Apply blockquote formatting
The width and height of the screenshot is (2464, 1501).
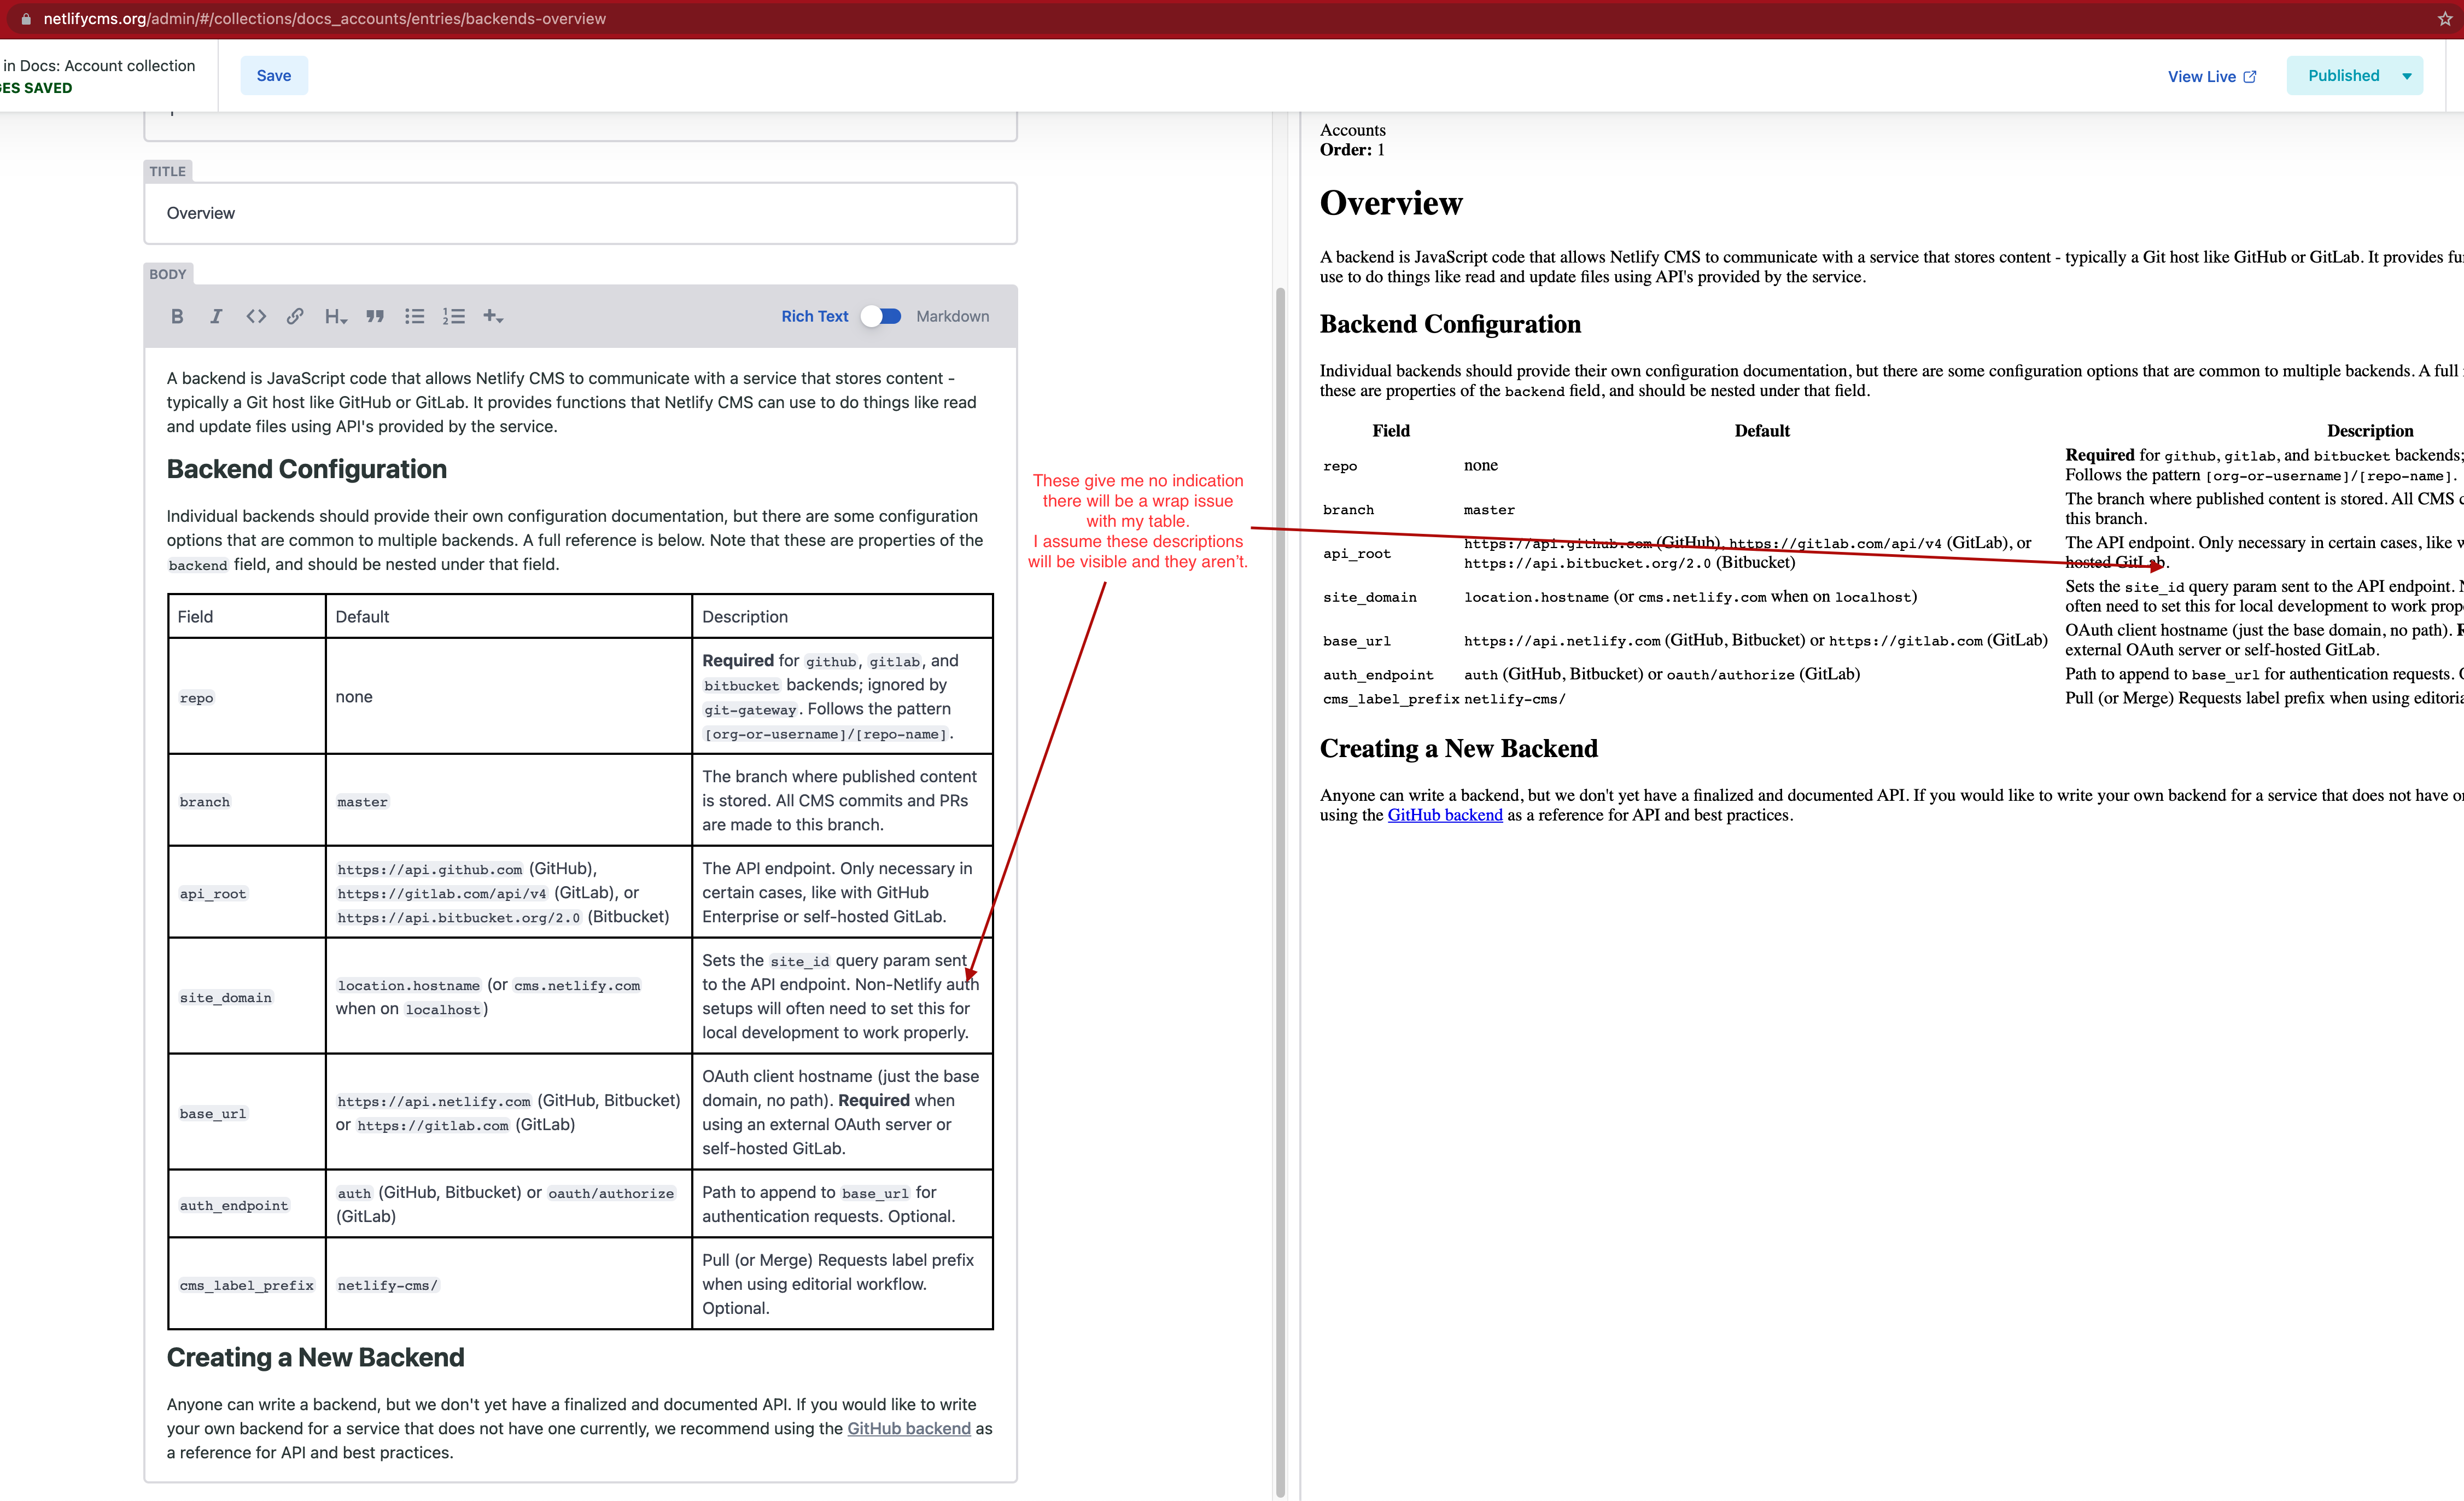[375, 316]
